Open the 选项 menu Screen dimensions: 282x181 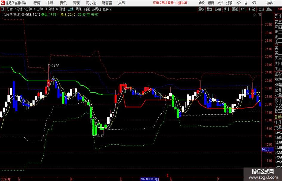point(229,3)
